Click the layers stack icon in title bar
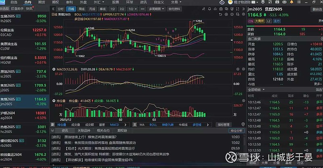 pyautogui.click(x=263, y=2)
